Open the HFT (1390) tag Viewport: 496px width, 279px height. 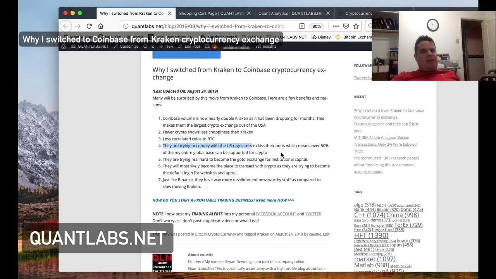coord(371,235)
